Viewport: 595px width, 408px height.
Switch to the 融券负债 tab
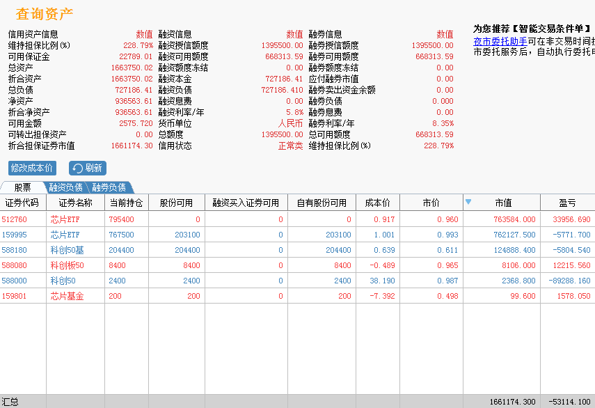tap(109, 187)
